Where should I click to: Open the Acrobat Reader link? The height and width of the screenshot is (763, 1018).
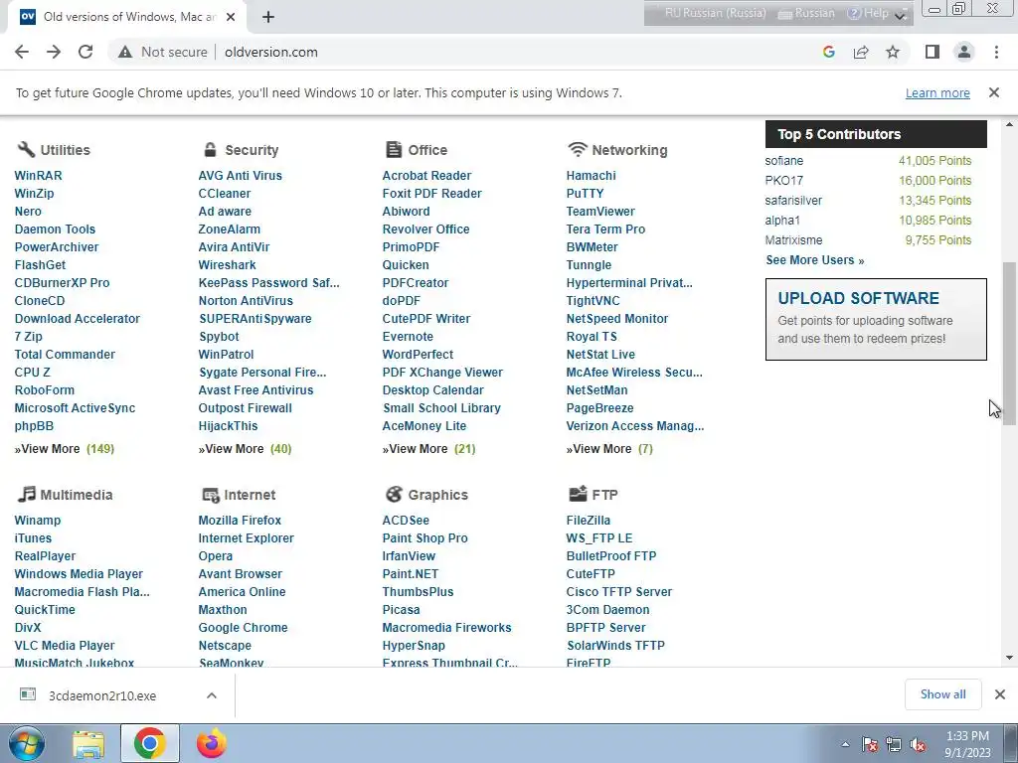(x=426, y=176)
